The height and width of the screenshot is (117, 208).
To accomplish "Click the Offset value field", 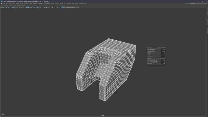I will click(163, 53).
